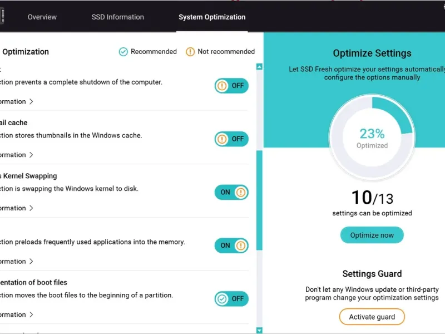
Task: Toggle the complete shutdown prevention switch
Action: pos(231,86)
